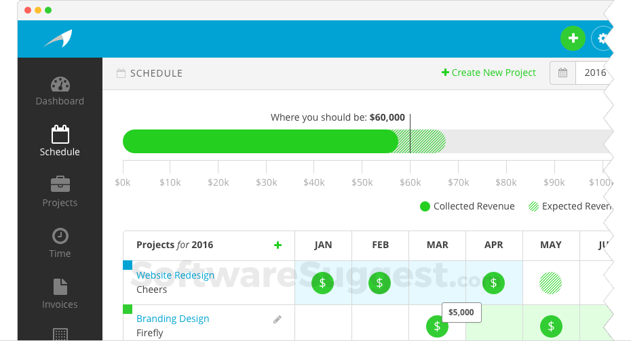Open the Website Redesign project link
This screenshot has height=341, width=631.
tap(175, 275)
